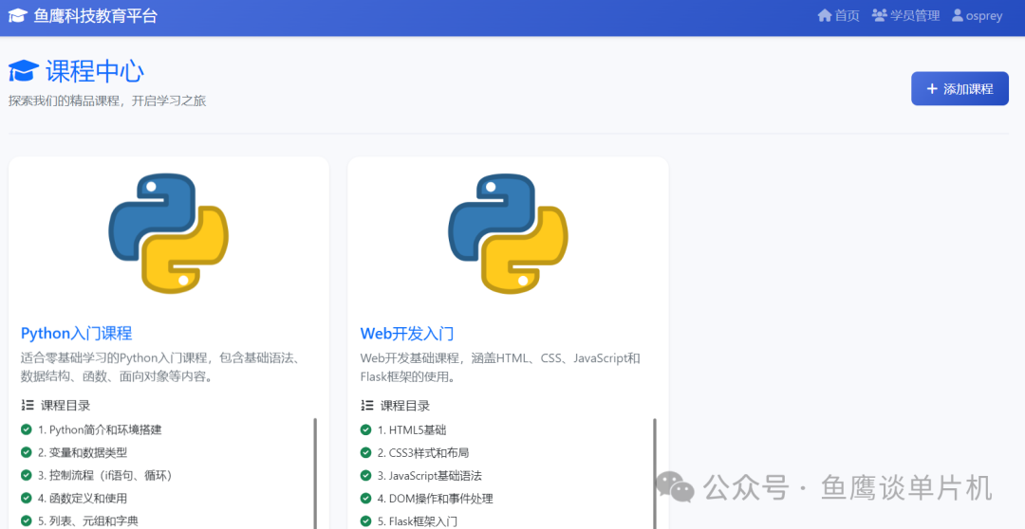Select chapter 5. Flask框架入门

[418, 521]
